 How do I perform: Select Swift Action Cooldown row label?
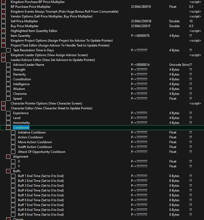[35, 147]
